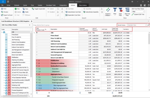Click Export to Excel

pos(7,15)
